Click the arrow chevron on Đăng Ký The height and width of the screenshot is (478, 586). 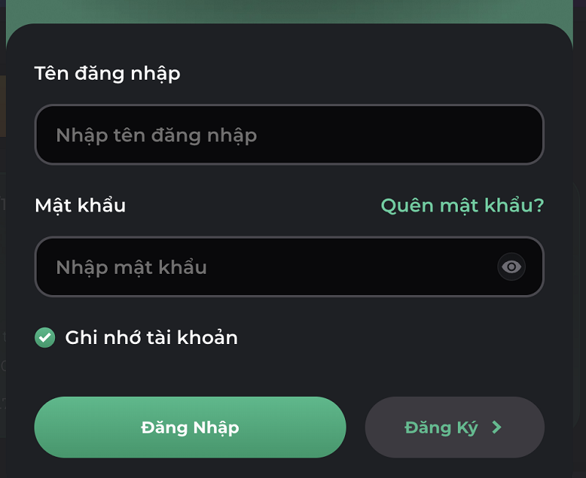click(497, 427)
